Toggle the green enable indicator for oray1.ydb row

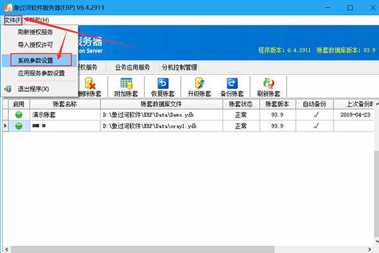(x=19, y=126)
